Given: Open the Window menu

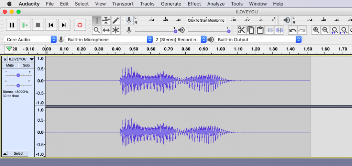Looking at the screenshot, I should pyautogui.click(x=258, y=4).
